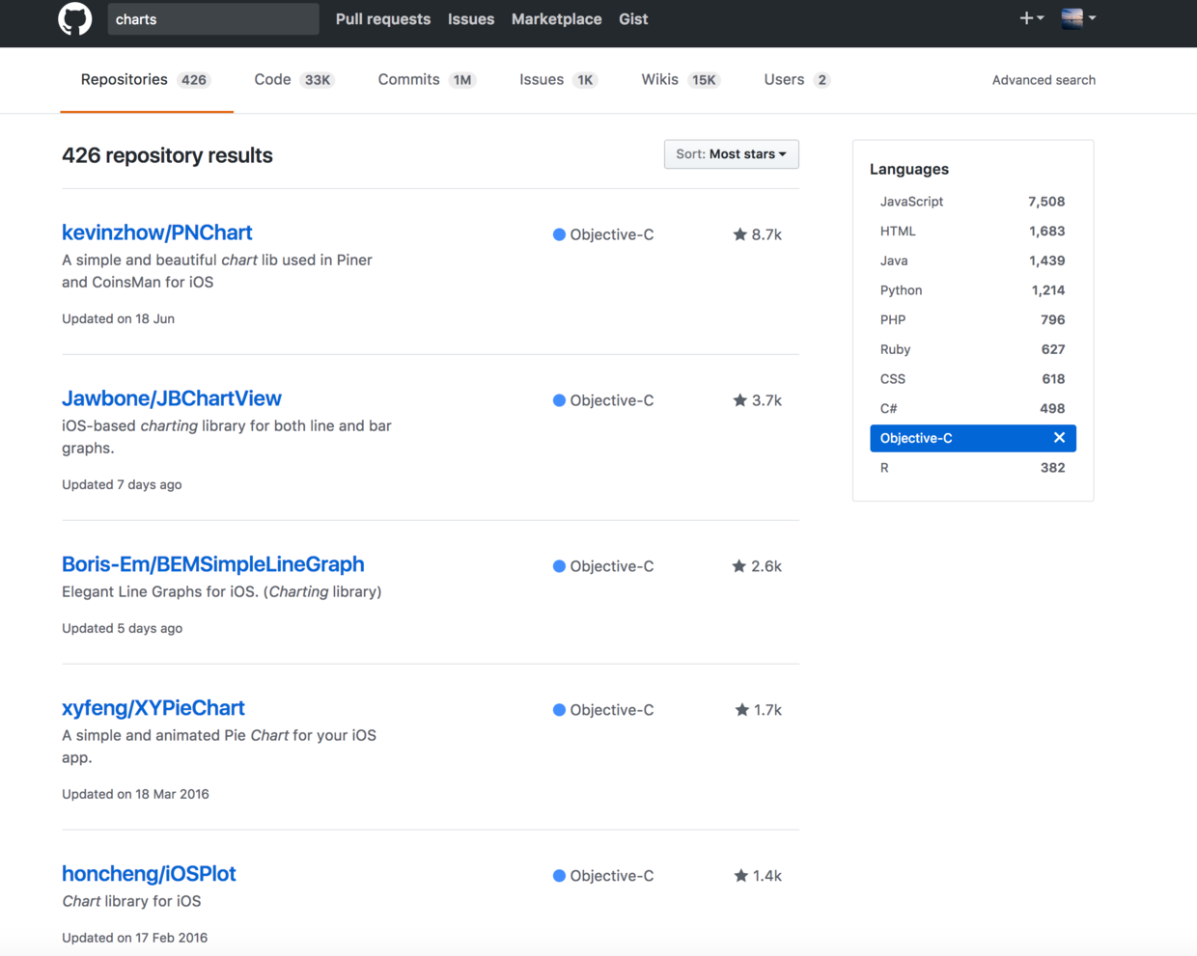Image resolution: width=1197 pixels, height=956 pixels.
Task: Click the language color dot for BEMSimpleLineGraph
Action: click(559, 566)
